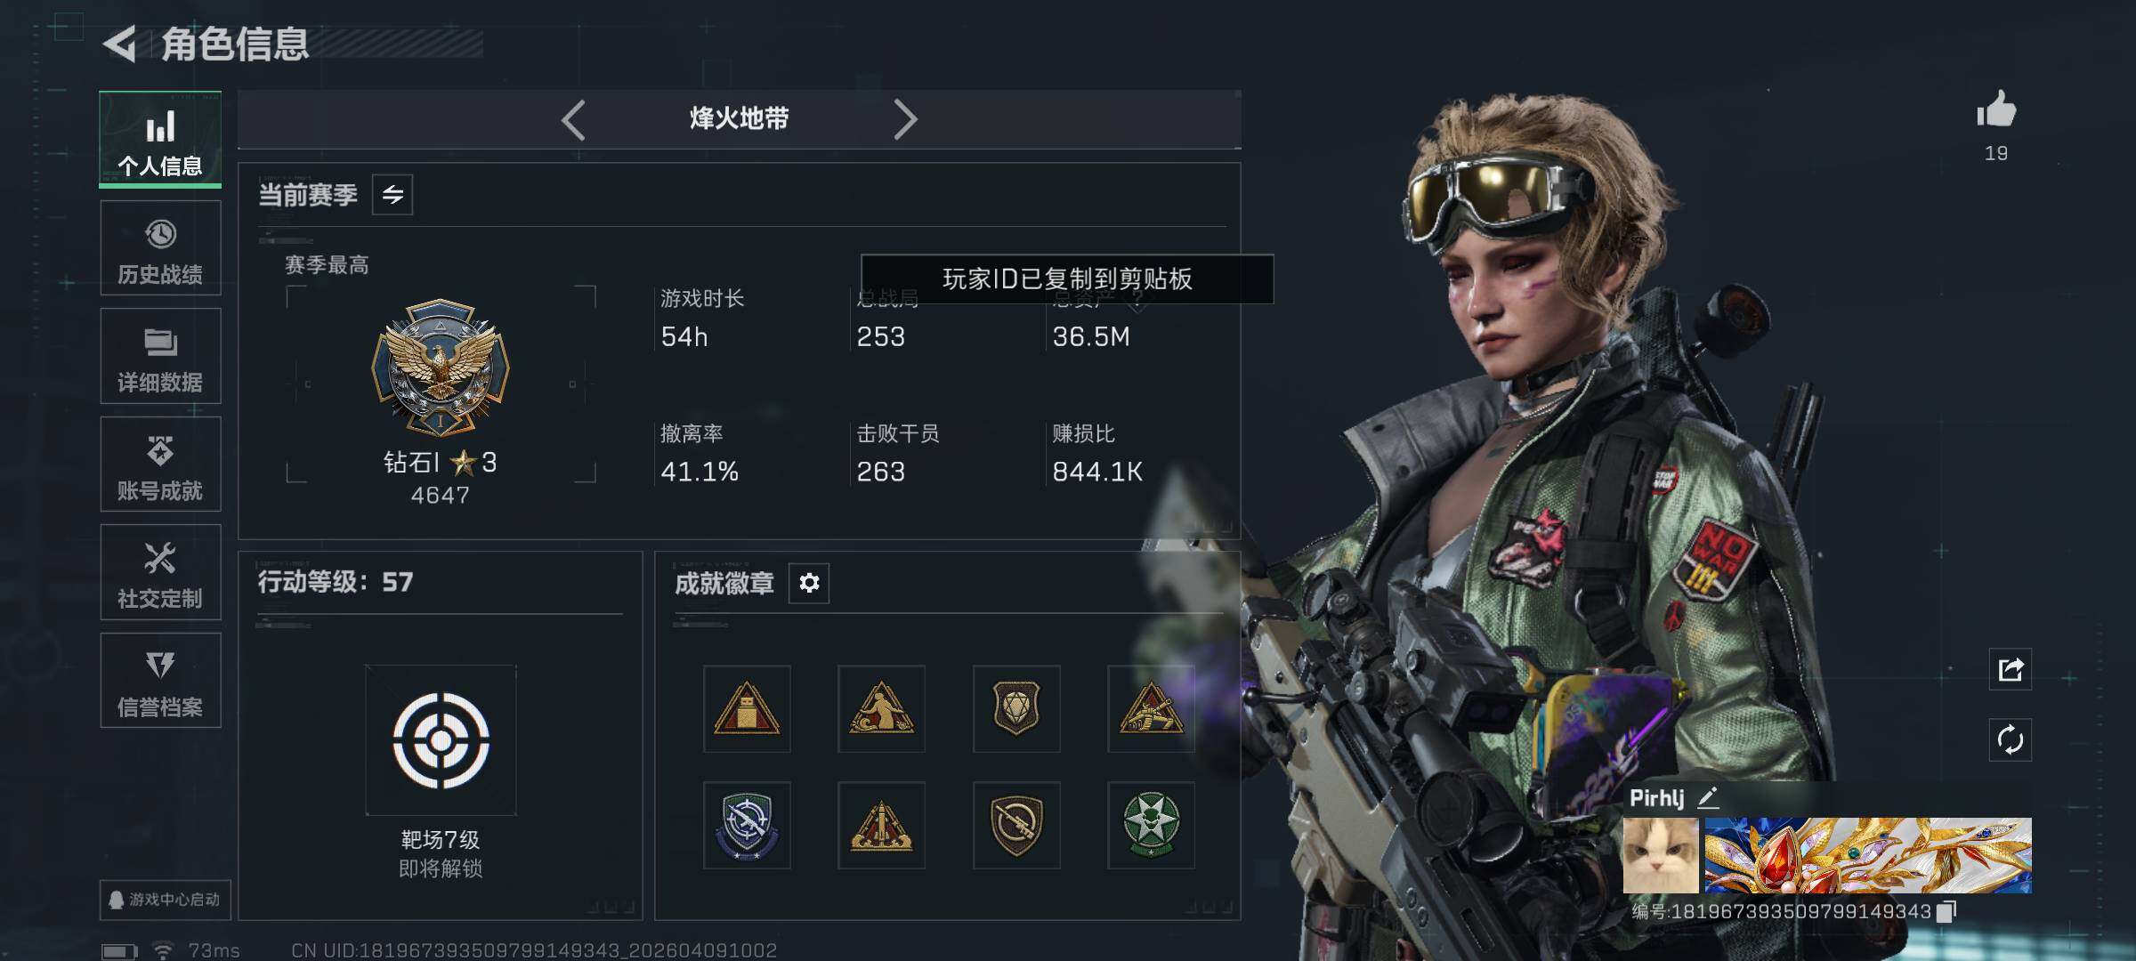Open the 历史战绩 sidebar tab
Image resolution: width=2136 pixels, height=961 pixels.
point(160,247)
